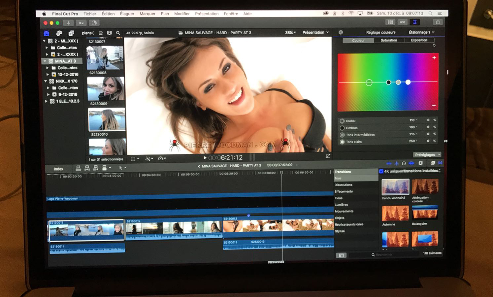Toggle the Inspector panel icon
This screenshot has height=297, width=493.
(414, 22)
